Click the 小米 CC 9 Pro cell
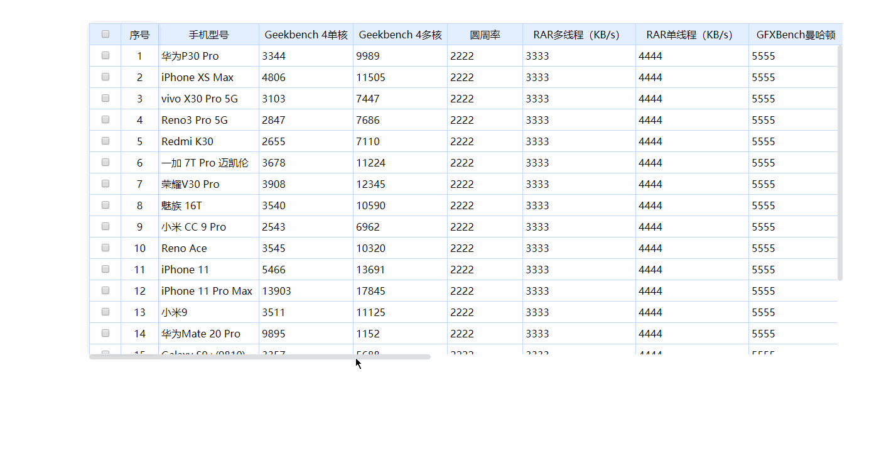Viewport: 874px width, 475px height. (x=208, y=227)
